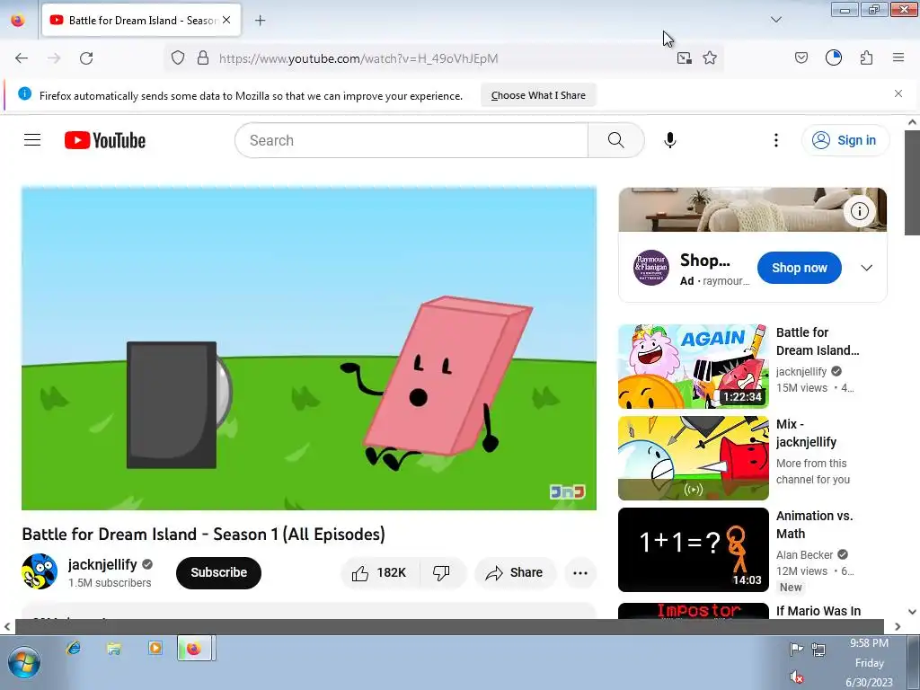This screenshot has height=690, width=920.
Task: Bookmark this page with the star icon
Action: pyautogui.click(x=710, y=57)
